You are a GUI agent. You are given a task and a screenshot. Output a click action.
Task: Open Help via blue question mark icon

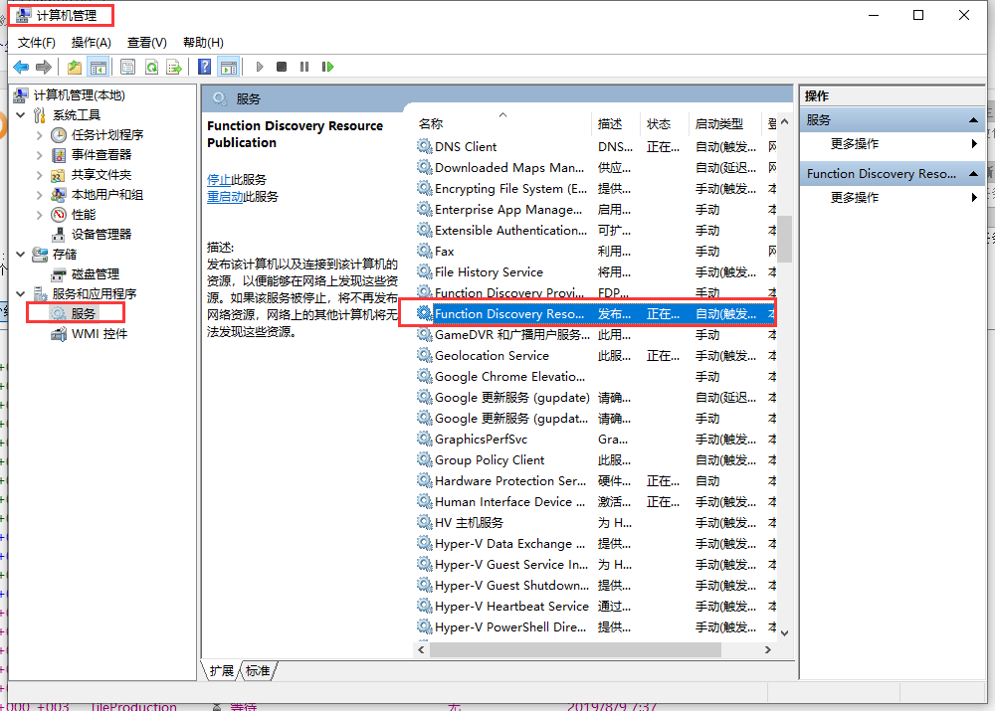click(x=204, y=67)
